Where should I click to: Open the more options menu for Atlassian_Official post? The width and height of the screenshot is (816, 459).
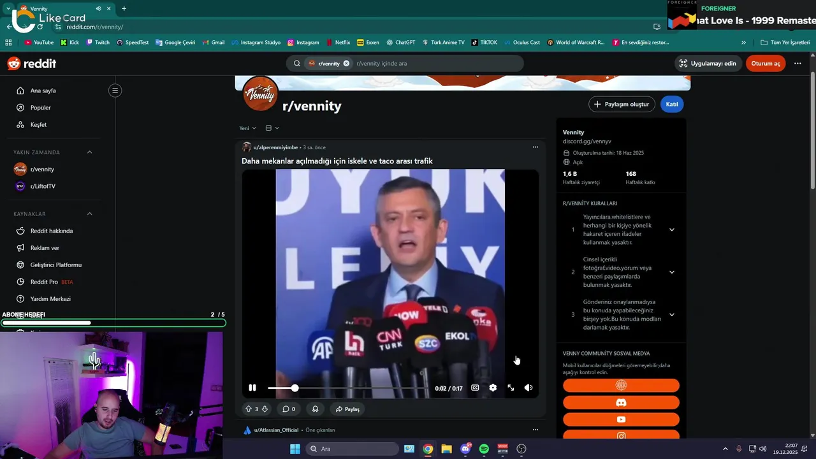(x=535, y=430)
